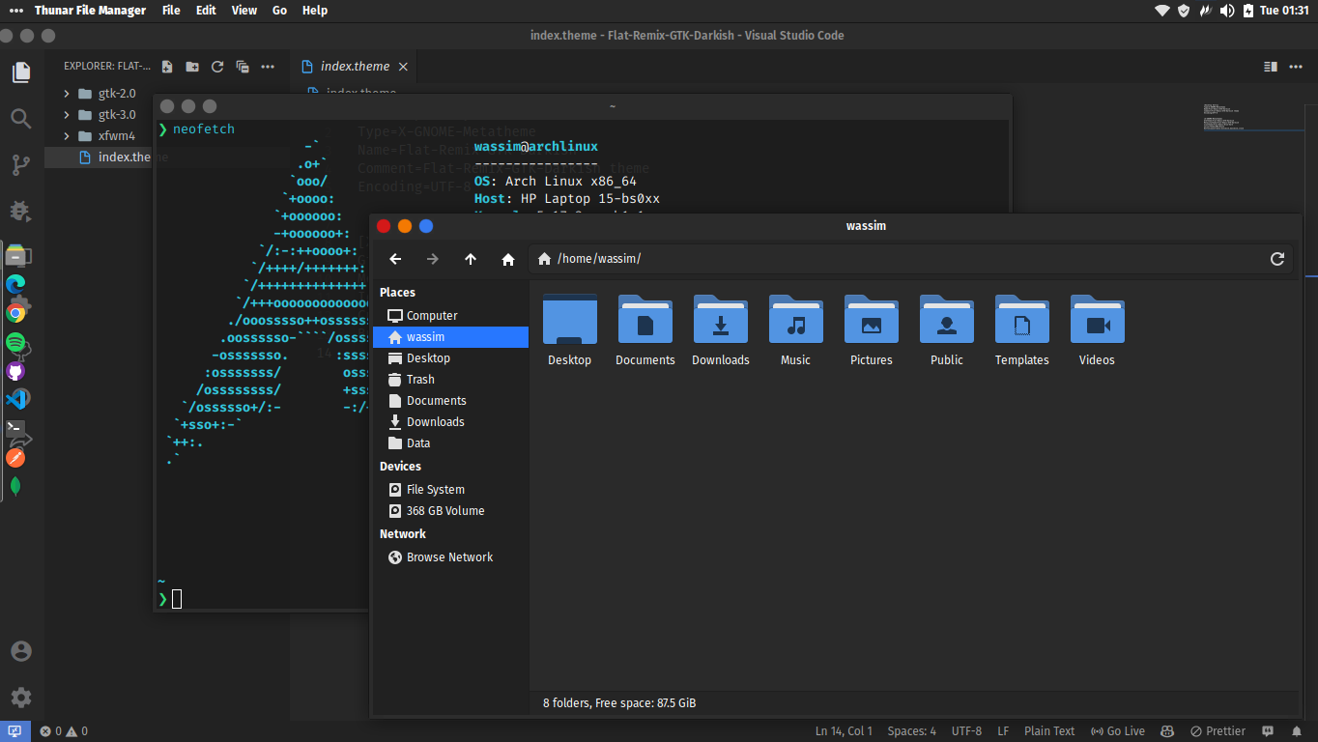Launch Spotify from the dock
Image resolution: width=1318 pixels, height=742 pixels.
(16, 342)
